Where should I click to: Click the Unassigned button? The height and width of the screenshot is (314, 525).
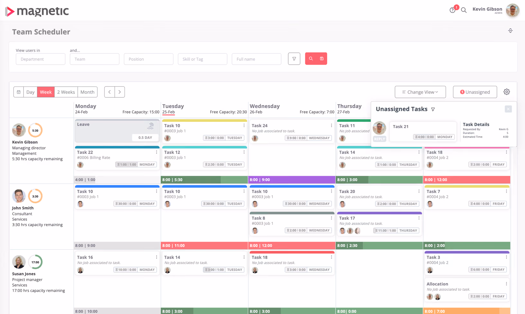[475, 92]
